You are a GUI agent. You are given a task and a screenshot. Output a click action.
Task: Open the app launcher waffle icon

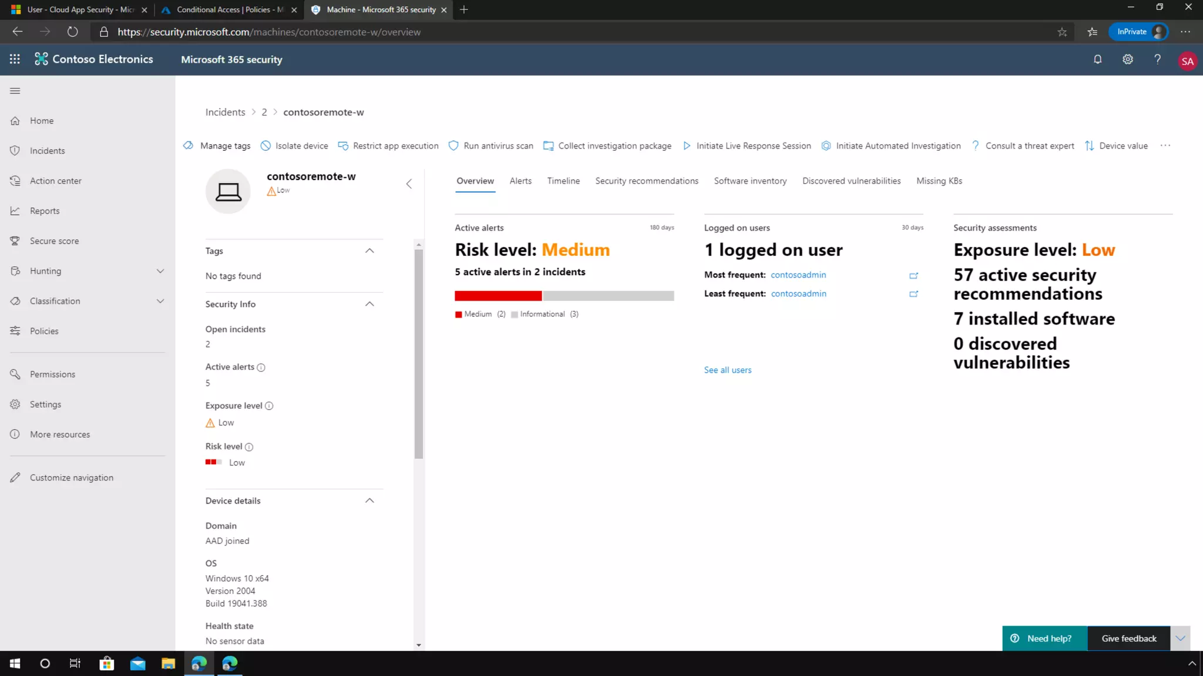coord(15,59)
